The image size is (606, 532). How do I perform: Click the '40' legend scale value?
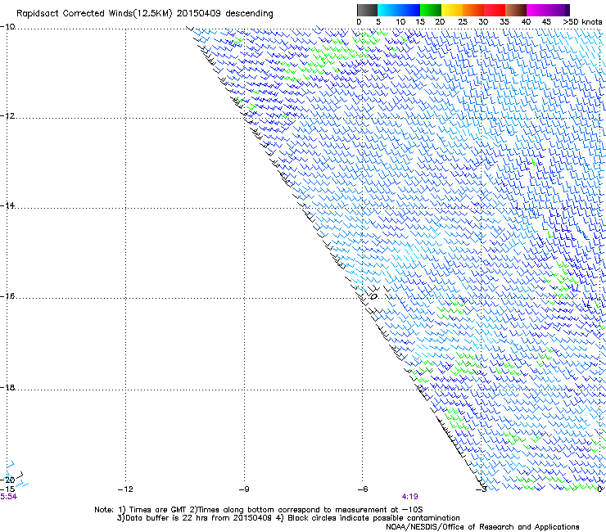pos(526,22)
